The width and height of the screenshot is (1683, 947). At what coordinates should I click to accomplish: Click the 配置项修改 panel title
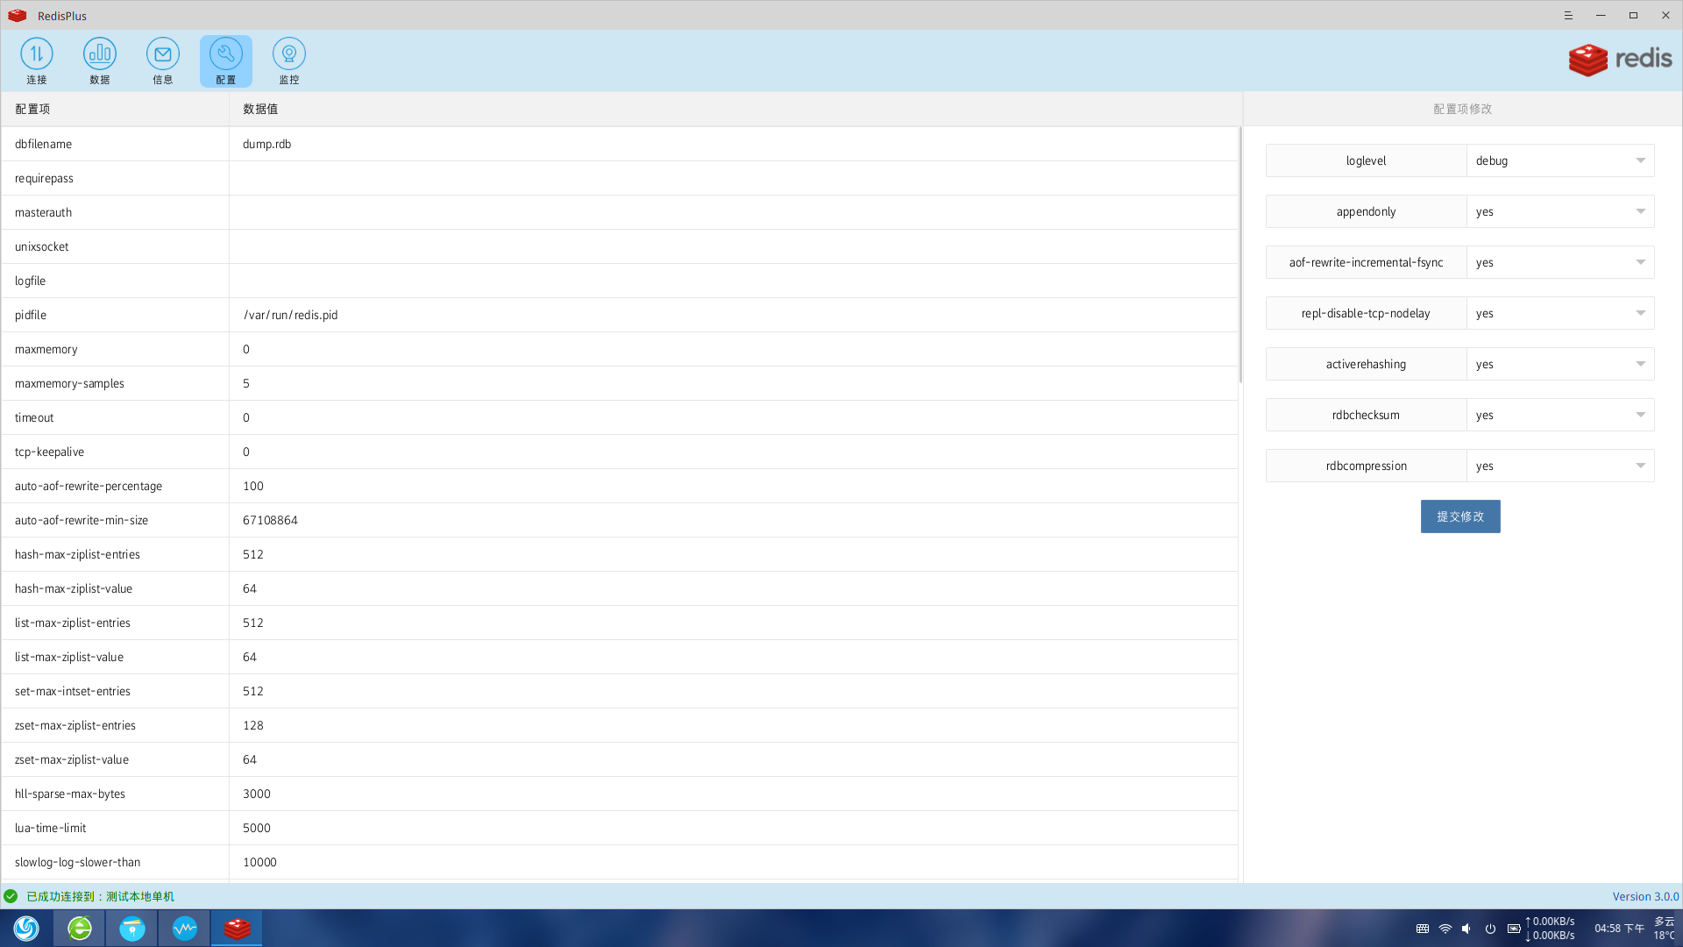point(1462,109)
